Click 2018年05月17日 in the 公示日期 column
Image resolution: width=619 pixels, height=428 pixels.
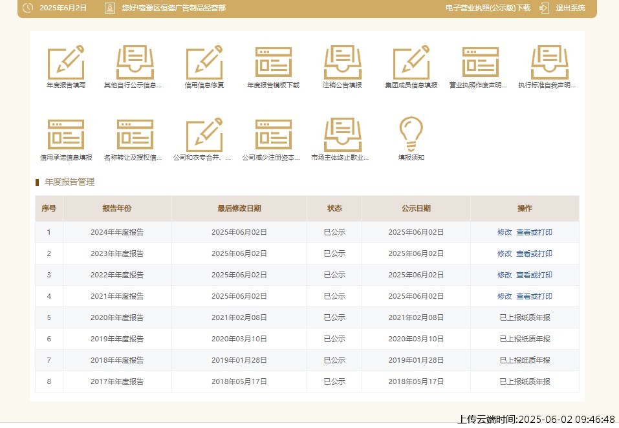tap(416, 381)
